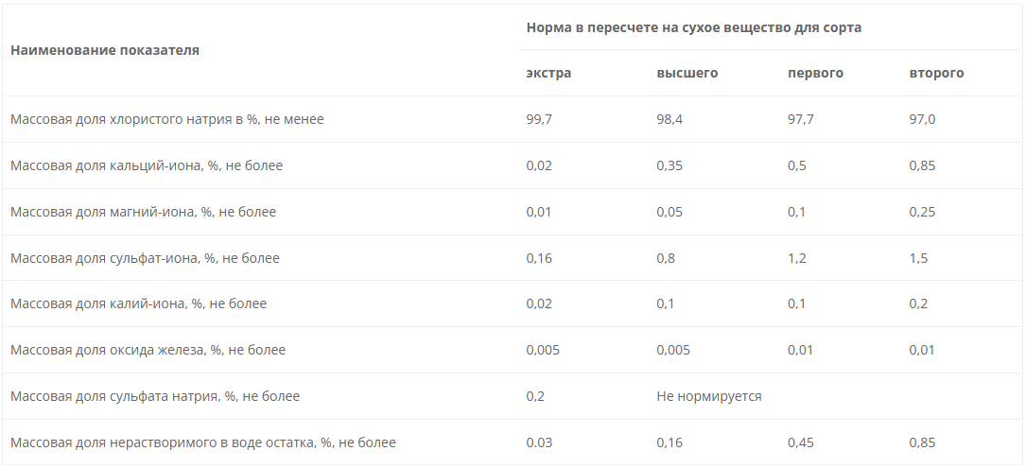Image resolution: width=1026 pixels, height=468 pixels.
Task: Select the 'Норма в пересчете на сухое вещество' header
Action: click(693, 27)
